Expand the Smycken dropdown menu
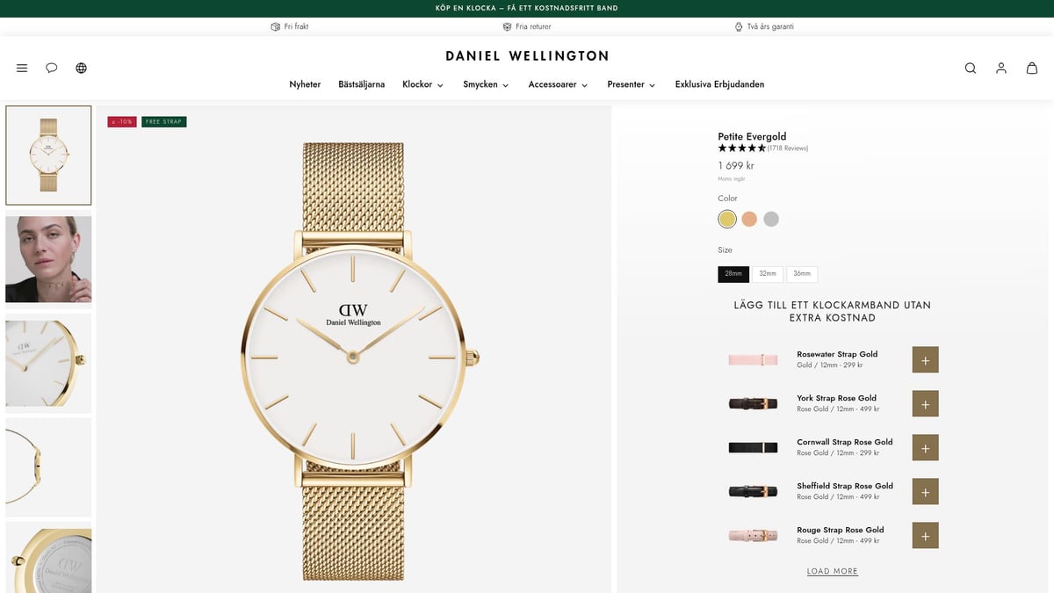This screenshot has height=593, width=1054. pos(486,84)
